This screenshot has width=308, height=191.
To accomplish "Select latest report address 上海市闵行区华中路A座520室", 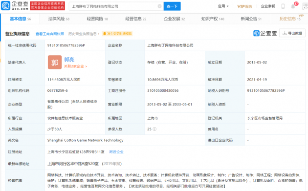I will coord(73,164).
